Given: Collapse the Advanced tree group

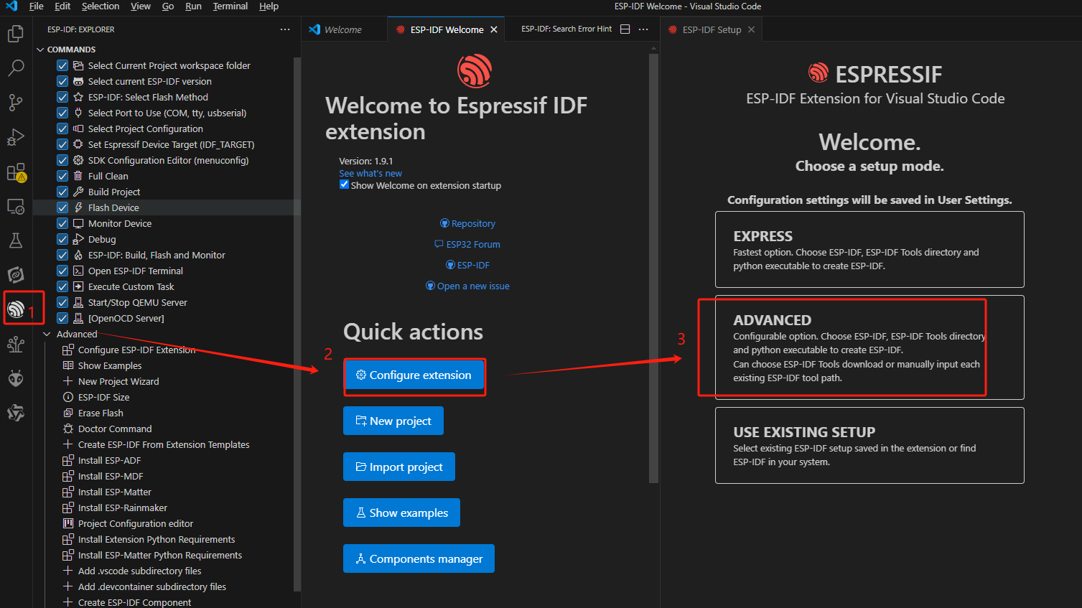Looking at the screenshot, I should (x=47, y=334).
